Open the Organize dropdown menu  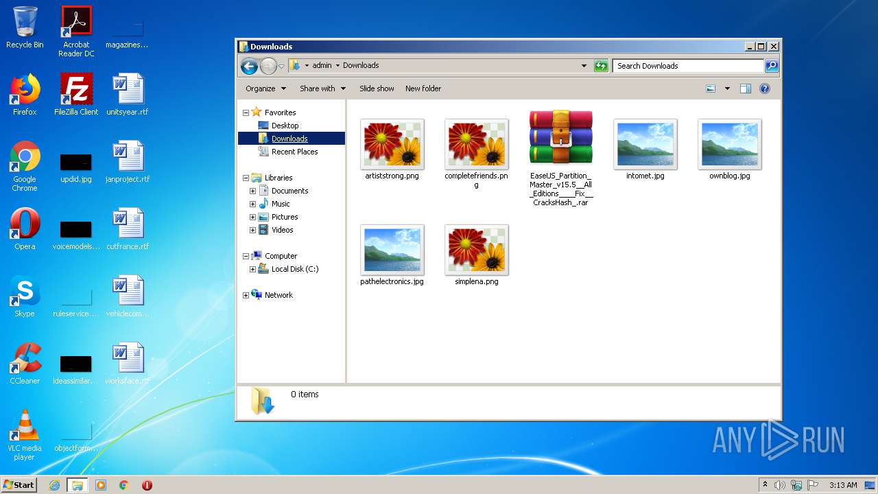[x=265, y=89]
